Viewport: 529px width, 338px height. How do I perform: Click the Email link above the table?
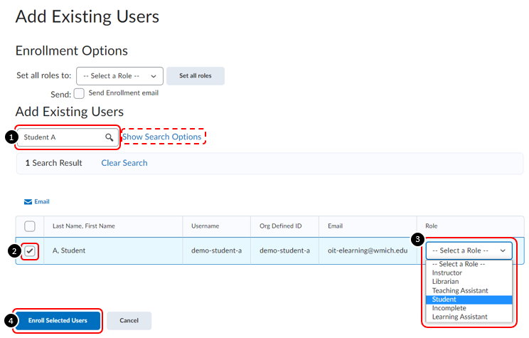[42, 201]
